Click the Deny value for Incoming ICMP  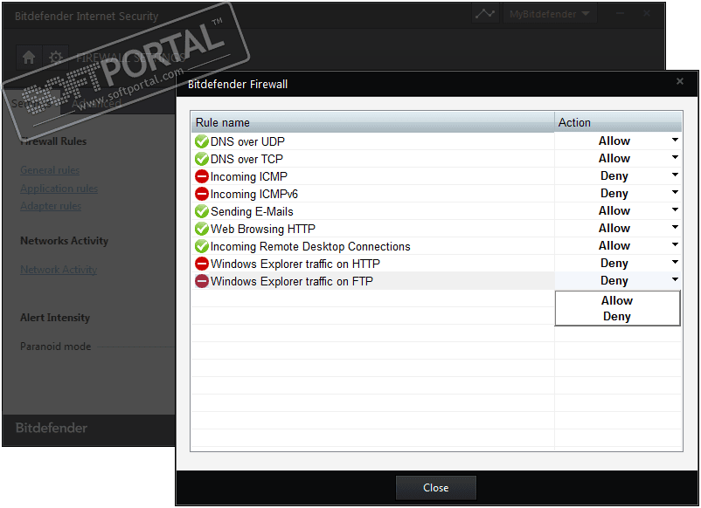pyautogui.click(x=614, y=176)
